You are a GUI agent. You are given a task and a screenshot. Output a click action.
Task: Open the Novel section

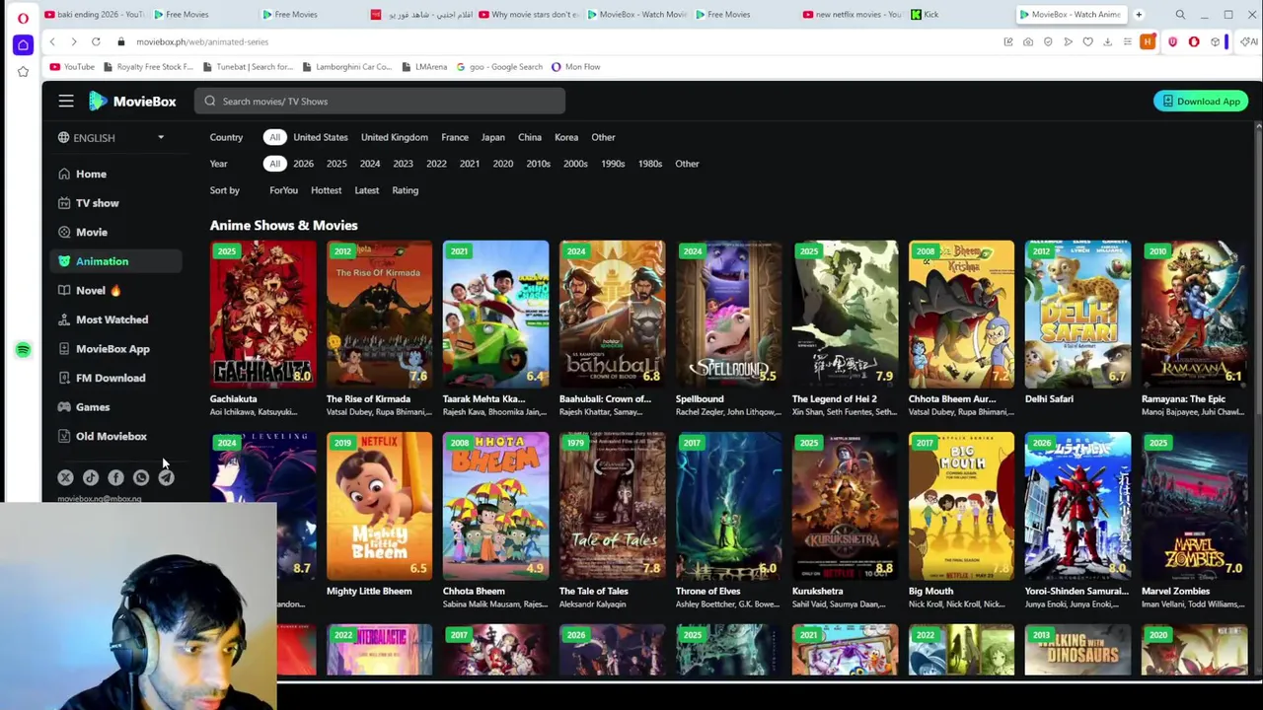tap(114, 290)
